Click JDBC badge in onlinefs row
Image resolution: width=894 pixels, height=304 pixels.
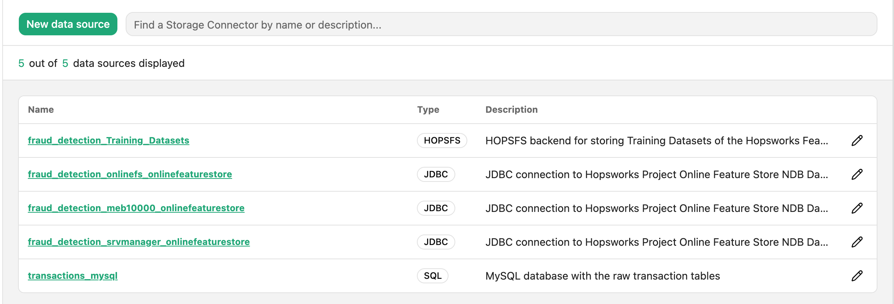[x=436, y=174]
